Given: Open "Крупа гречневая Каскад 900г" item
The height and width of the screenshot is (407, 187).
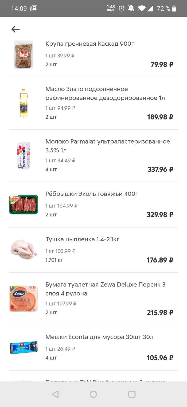Looking at the screenshot, I should 89,44.
